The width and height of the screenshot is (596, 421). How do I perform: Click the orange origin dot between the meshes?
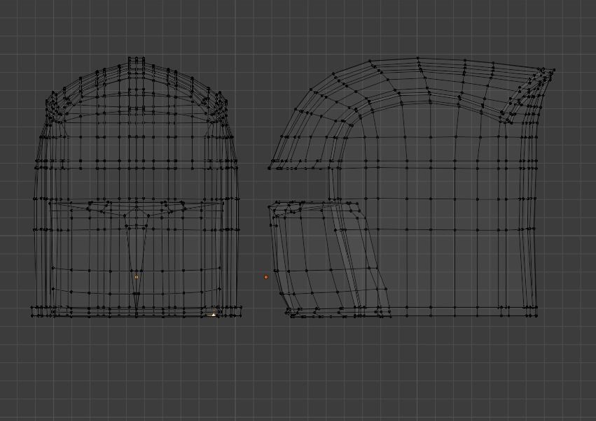(266, 277)
